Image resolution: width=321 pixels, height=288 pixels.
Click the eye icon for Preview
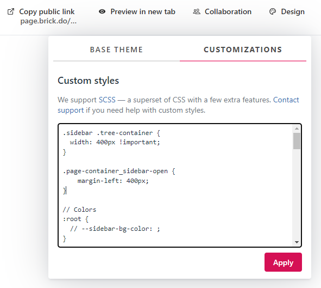(102, 11)
